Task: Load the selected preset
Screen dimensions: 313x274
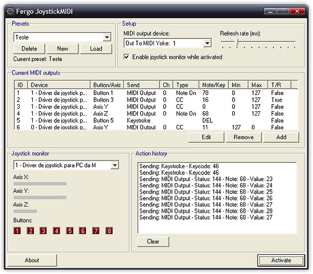Action: 96,49
